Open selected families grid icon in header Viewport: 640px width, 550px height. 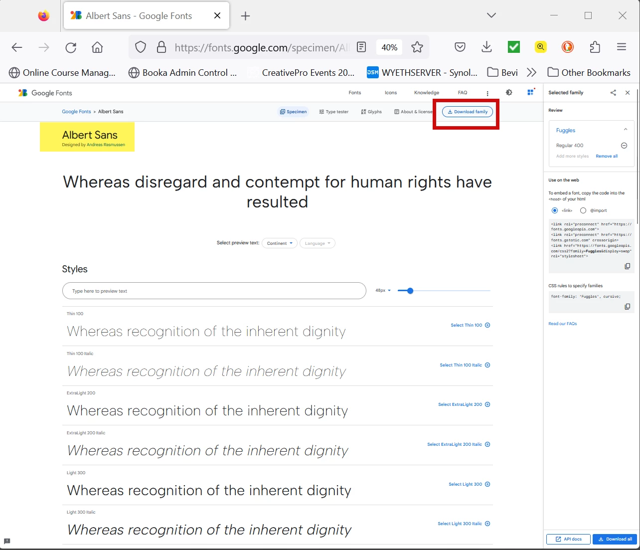[530, 93]
